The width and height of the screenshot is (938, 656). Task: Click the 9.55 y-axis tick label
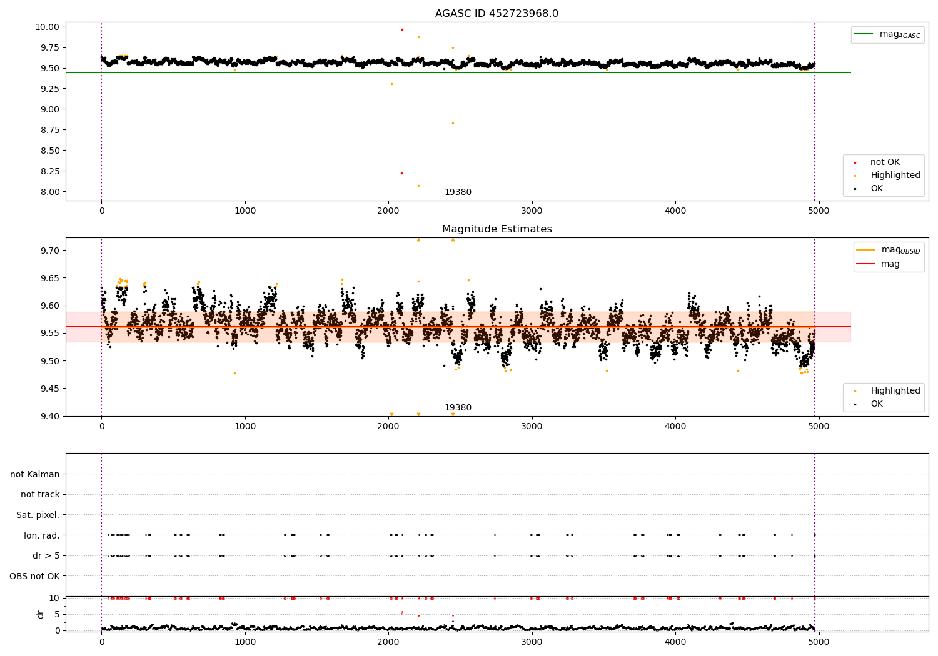[49, 333]
